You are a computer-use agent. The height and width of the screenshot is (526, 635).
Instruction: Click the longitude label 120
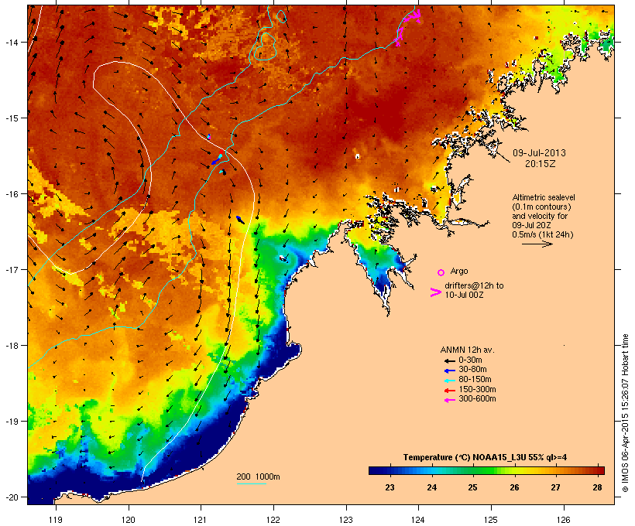click(x=129, y=520)
